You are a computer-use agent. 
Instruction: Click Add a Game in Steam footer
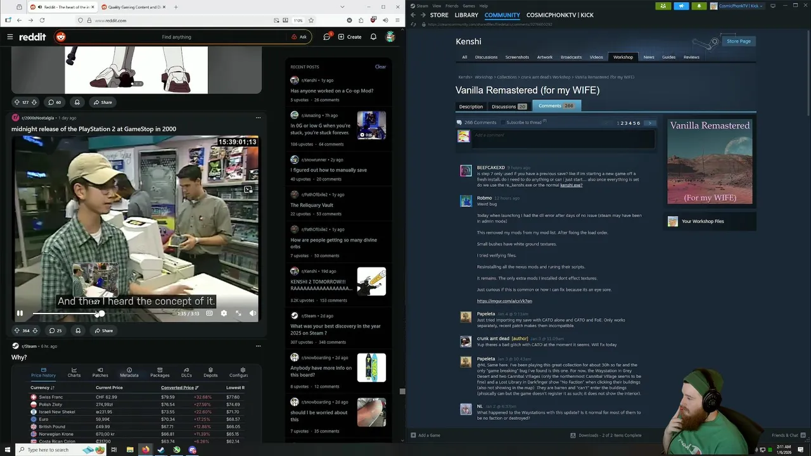(425, 435)
